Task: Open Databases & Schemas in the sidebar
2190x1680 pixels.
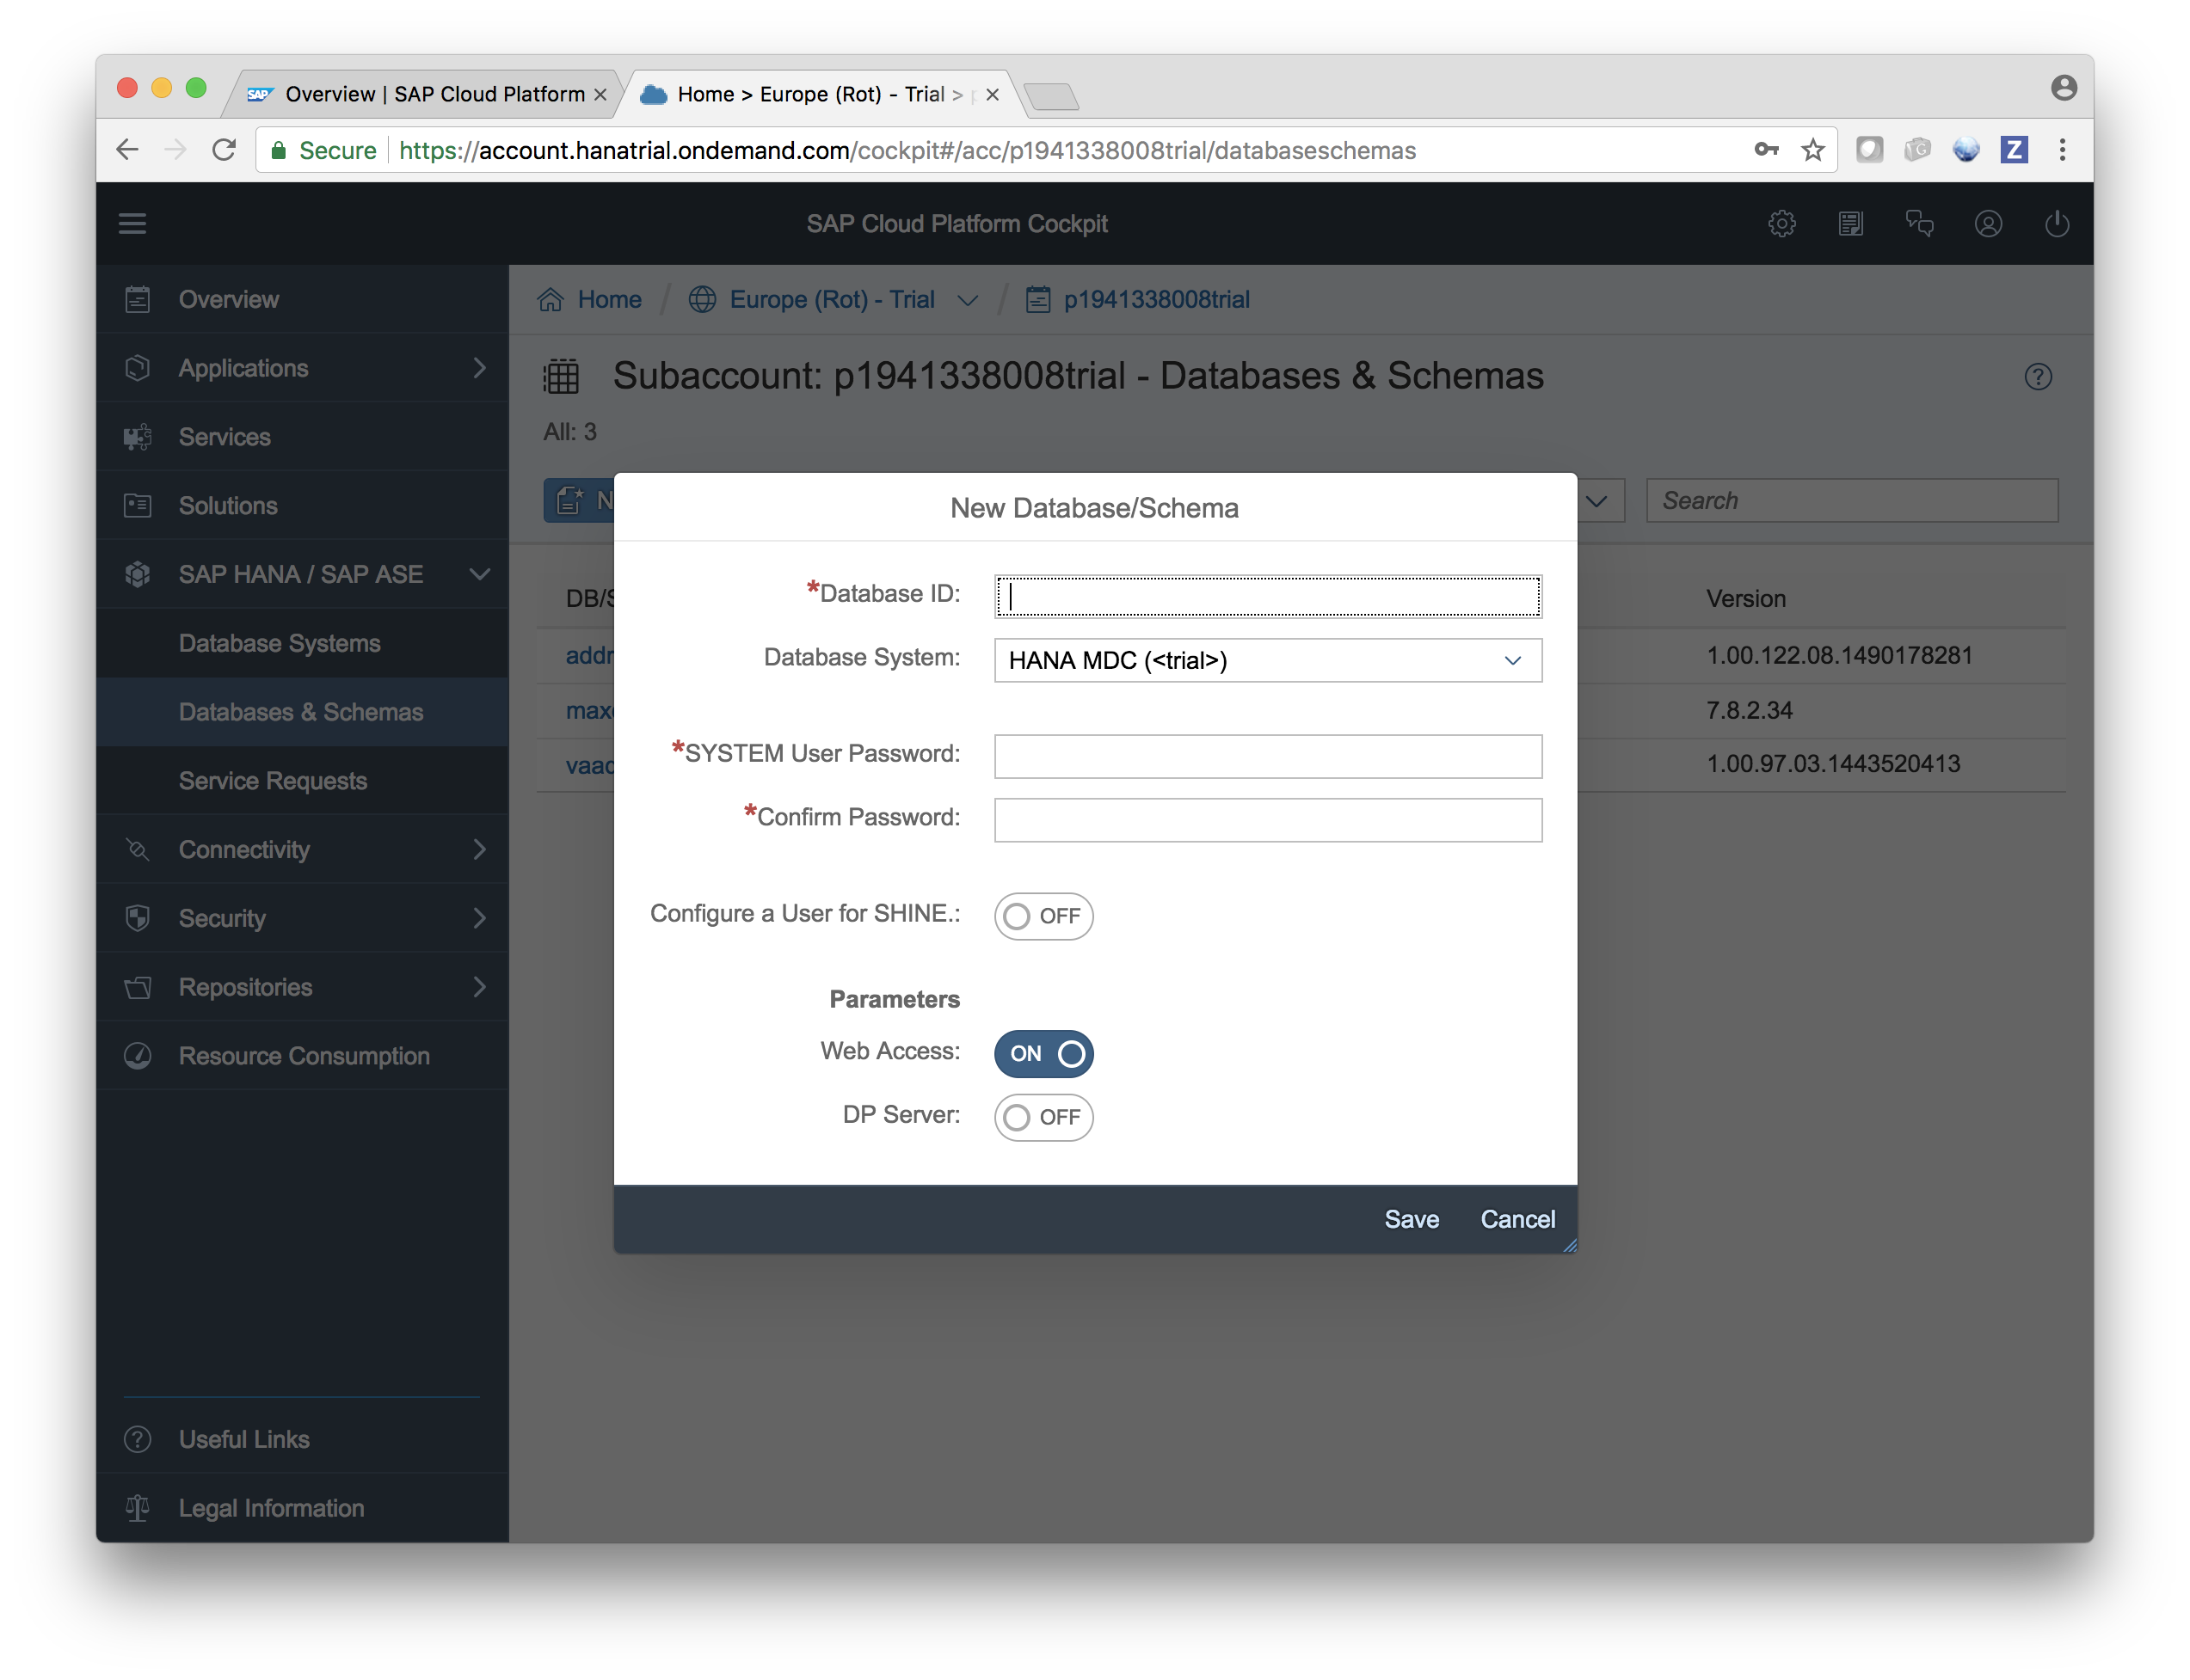Action: pyautogui.click(x=301, y=712)
